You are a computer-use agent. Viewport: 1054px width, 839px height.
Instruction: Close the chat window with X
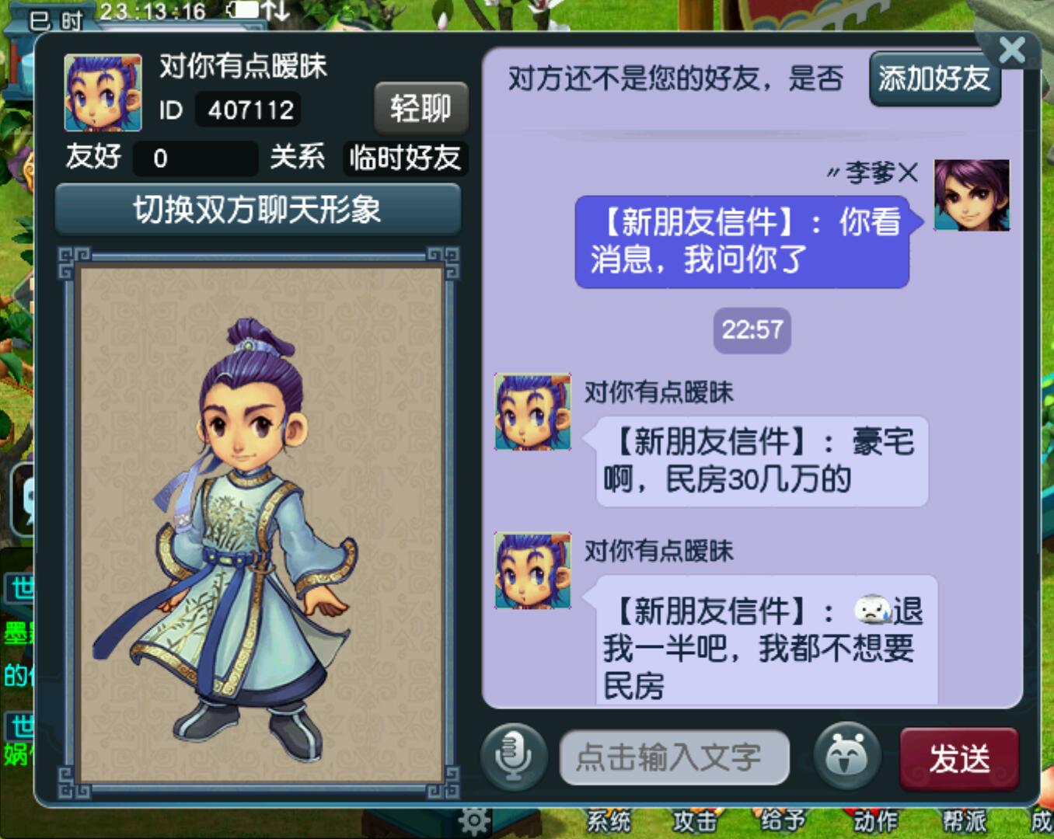pos(1011,50)
